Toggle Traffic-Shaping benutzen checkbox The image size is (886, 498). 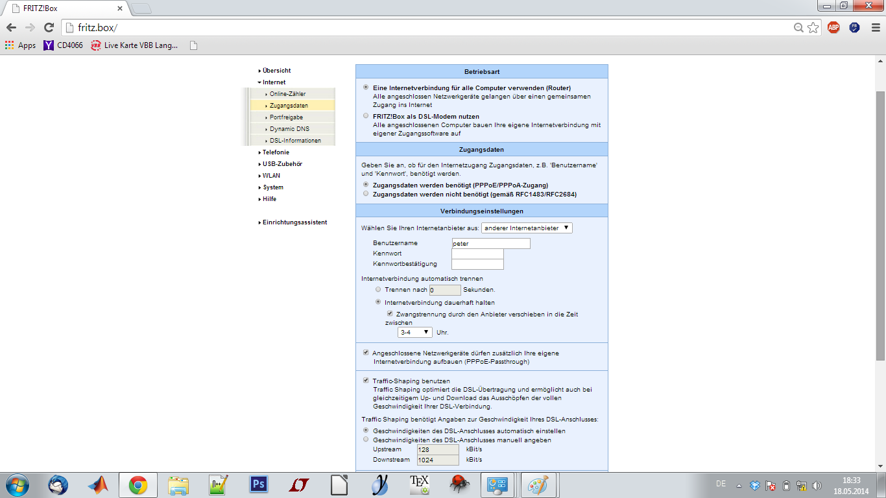366,381
